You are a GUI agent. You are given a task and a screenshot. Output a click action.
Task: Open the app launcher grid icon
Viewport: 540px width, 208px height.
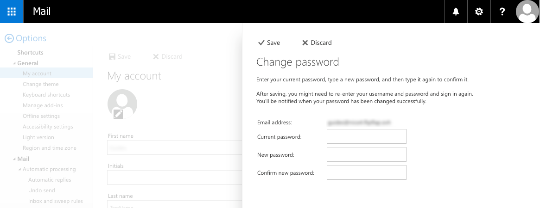(12, 12)
